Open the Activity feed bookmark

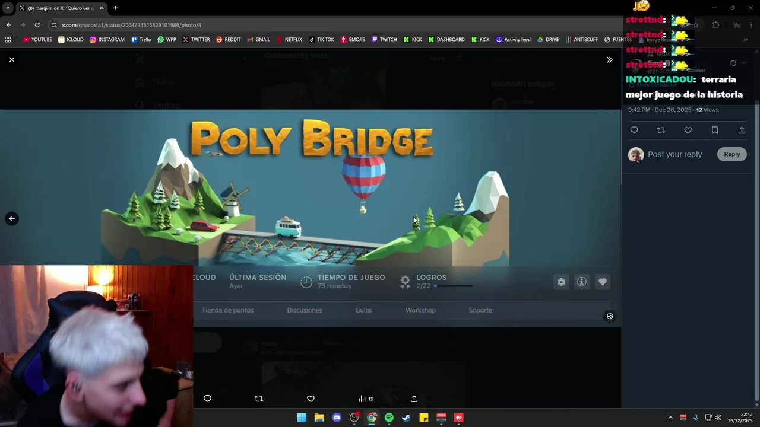point(513,40)
